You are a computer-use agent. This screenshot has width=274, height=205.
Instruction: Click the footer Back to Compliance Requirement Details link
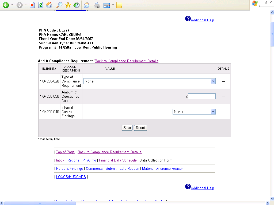tap(110, 152)
